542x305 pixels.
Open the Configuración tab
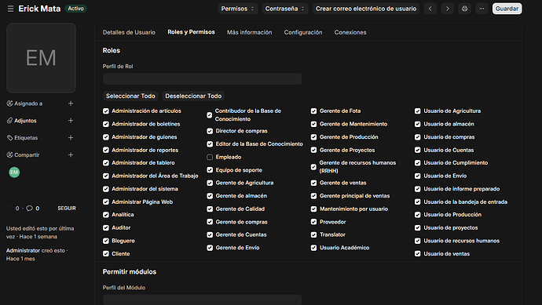click(303, 32)
